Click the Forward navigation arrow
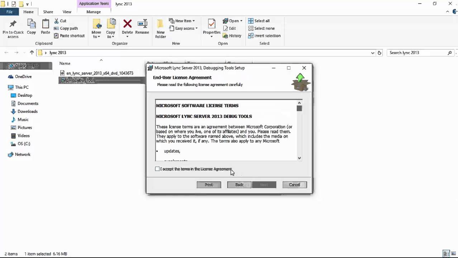 coord(16,53)
